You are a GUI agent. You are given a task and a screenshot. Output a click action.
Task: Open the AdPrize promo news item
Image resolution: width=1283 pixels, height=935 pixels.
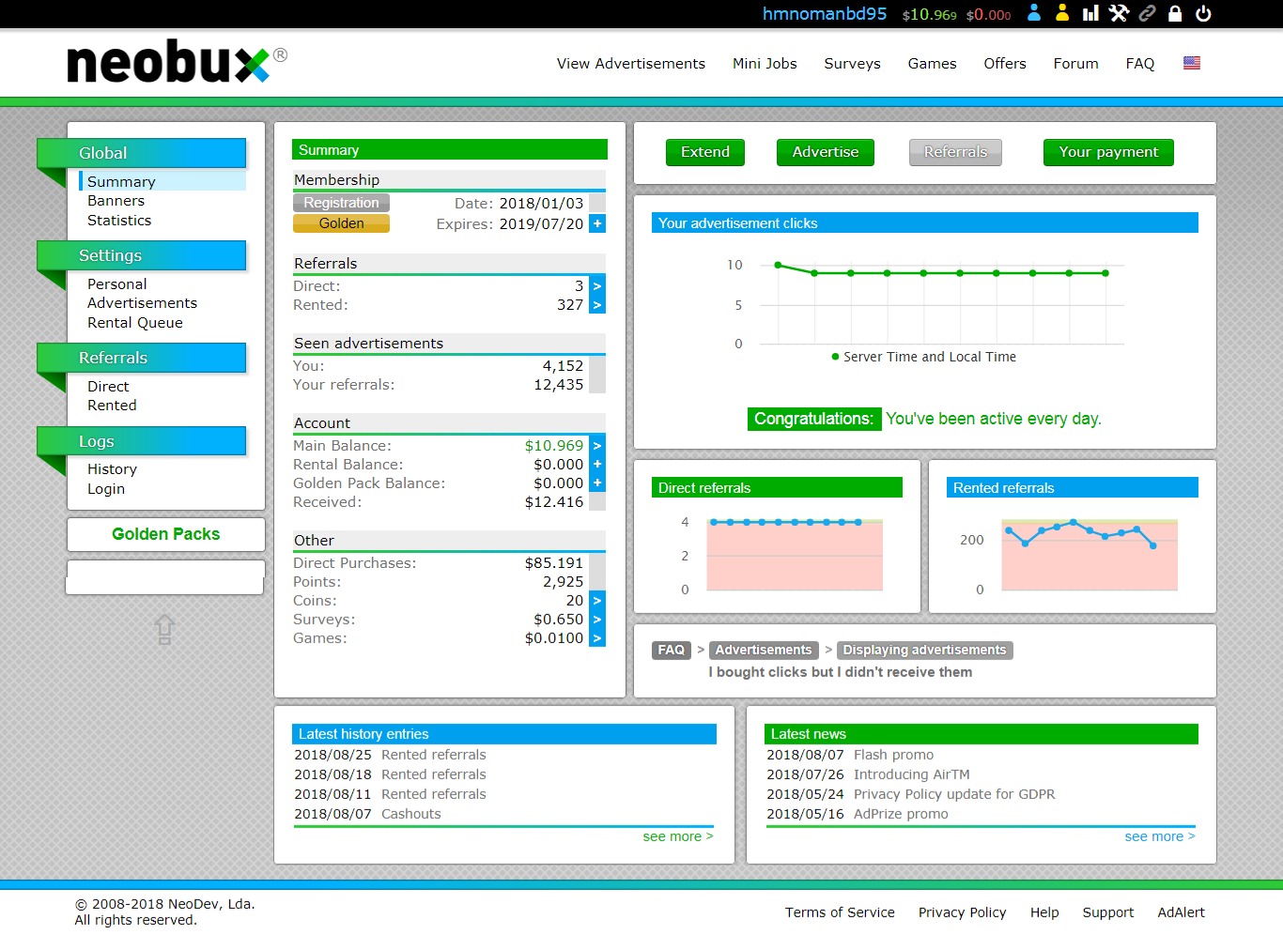tap(901, 814)
